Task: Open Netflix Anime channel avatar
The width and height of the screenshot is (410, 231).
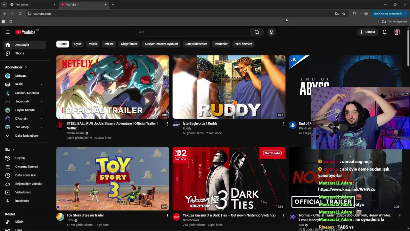Action: pyautogui.click(x=60, y=125)
